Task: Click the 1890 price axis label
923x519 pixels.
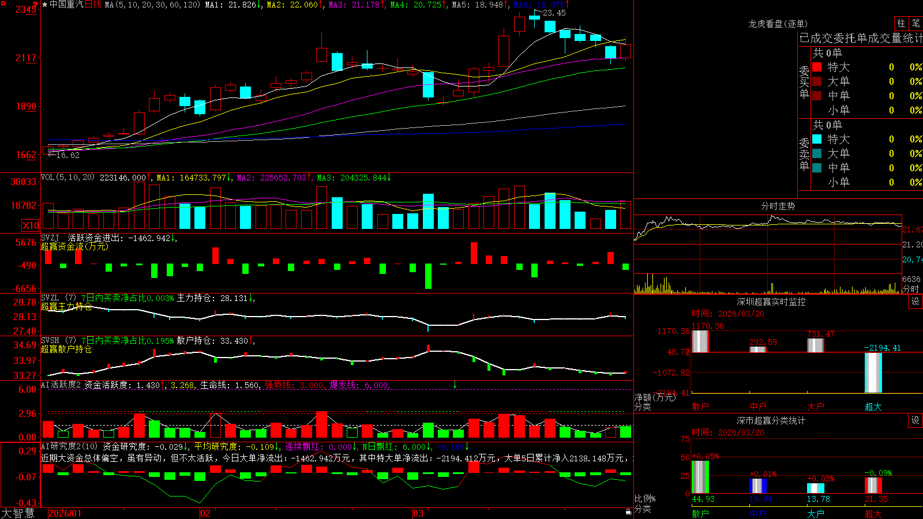Action: tap(26, 106)
